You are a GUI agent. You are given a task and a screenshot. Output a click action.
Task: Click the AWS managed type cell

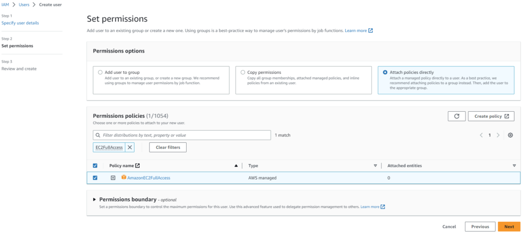[263, 178]
